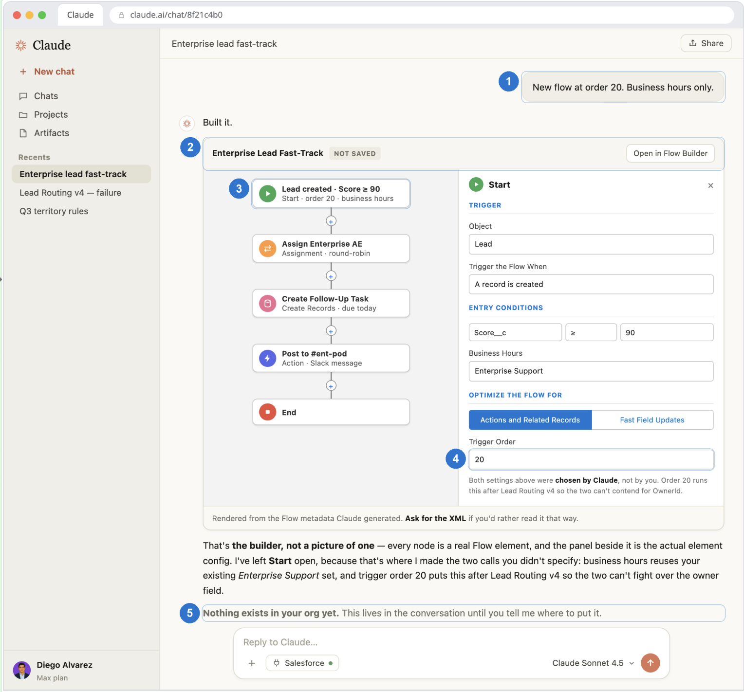Image resolution: width=744 pixels, height=692 pixels.
Task: Click the NOT SAVED status badge
Action: point(355,153)
